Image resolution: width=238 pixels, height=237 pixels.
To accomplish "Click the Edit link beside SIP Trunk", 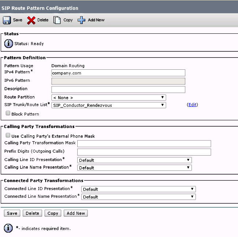I will click(x=192, y=105).
